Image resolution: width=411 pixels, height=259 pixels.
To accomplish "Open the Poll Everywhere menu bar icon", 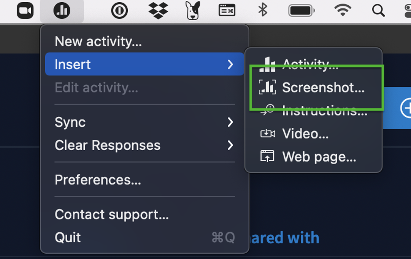I will pyautogui.click(x=62, y=11).
